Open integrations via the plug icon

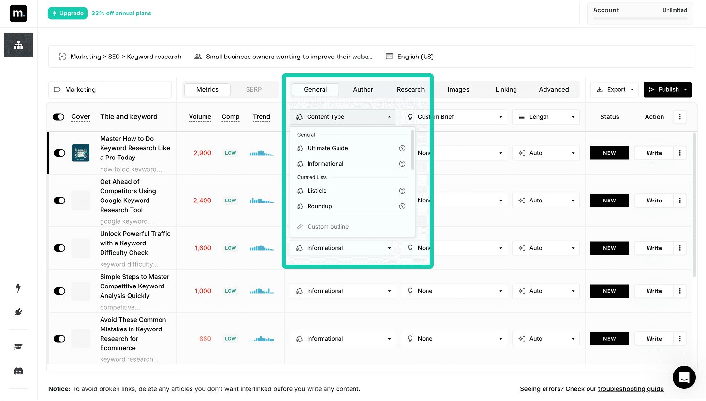point(18,312)
